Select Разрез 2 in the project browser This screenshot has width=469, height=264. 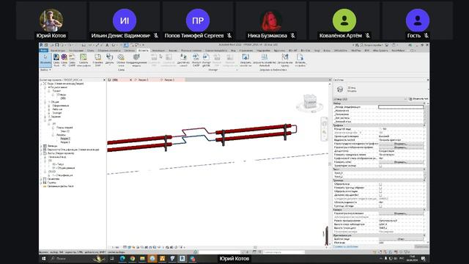coord(65,139)
